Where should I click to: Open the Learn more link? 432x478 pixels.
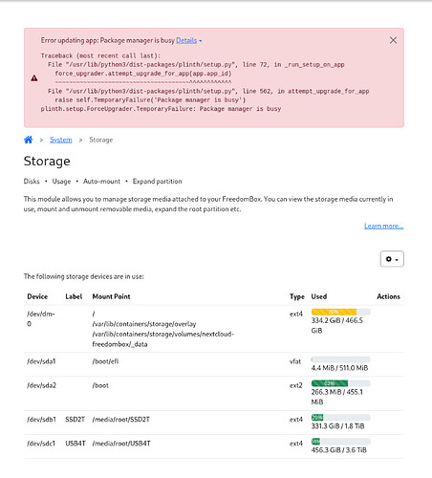pos(384,226)
